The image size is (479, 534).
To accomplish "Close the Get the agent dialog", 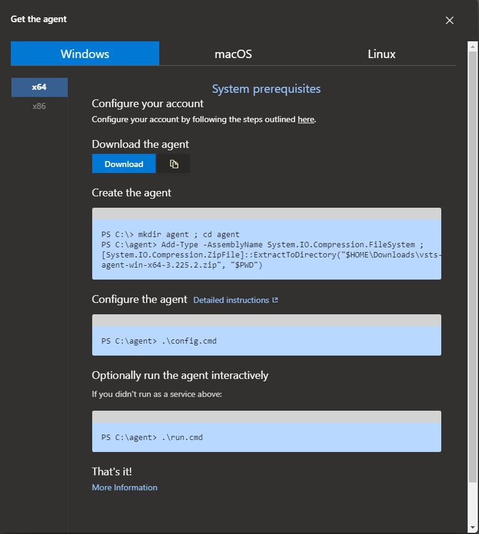I will tap(449, 20).
